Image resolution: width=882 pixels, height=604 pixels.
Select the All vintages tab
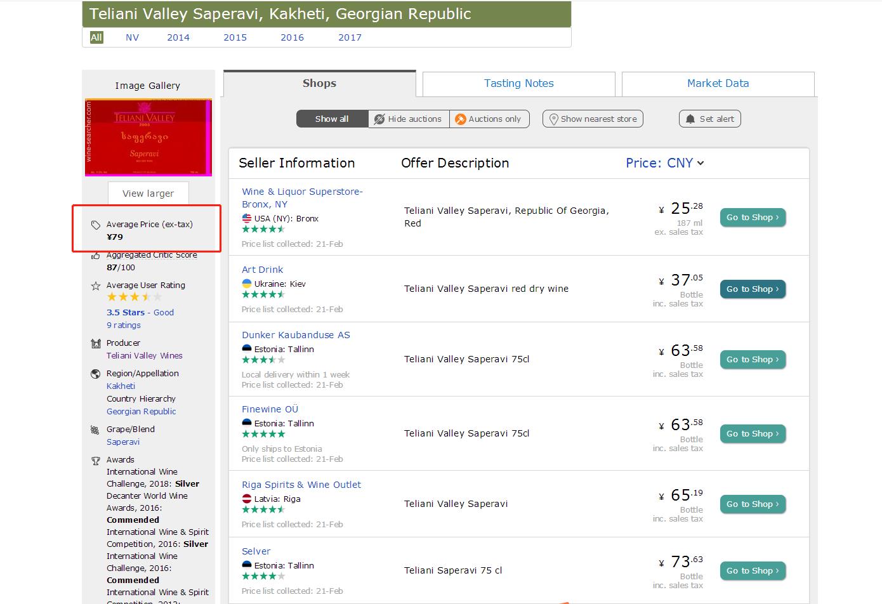click(96, 37)
